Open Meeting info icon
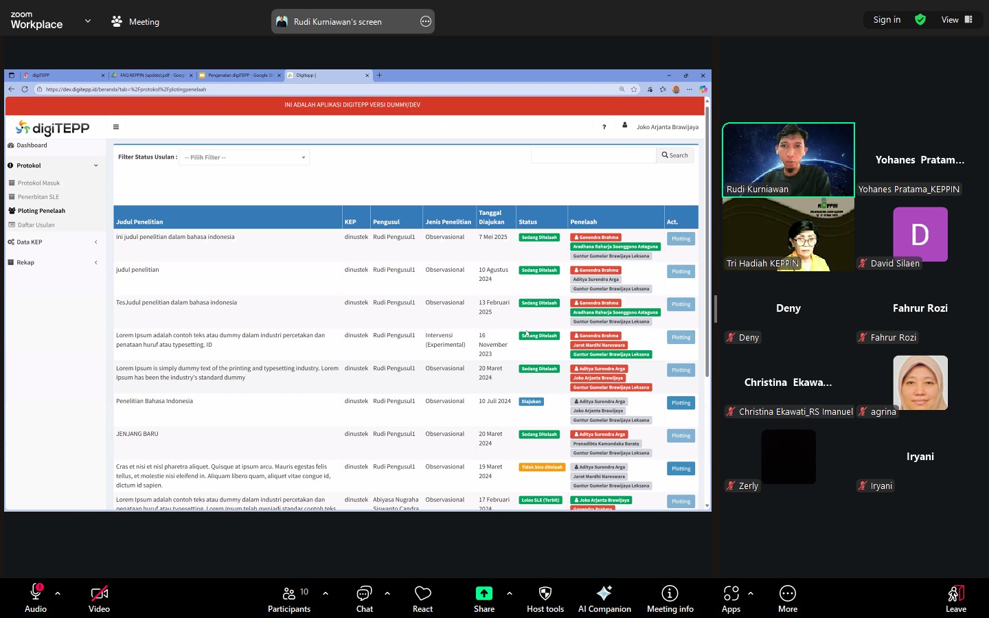The width and height of the screenshot is (989, 618). [x=670, y=594]
